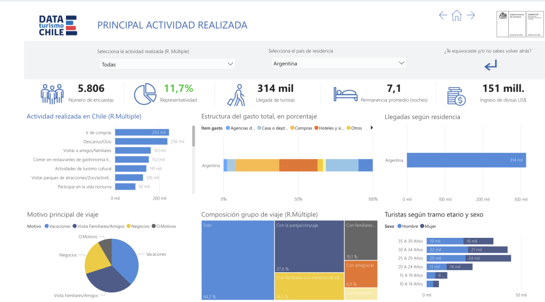This screenshot has width=545, height=302.
Task: Click the survey respondents people icon
Action: tap(52, 94)
